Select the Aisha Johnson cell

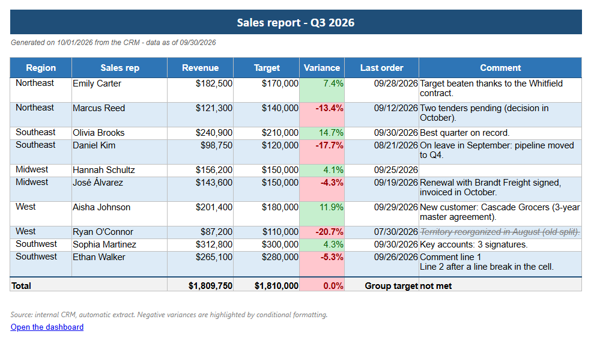click(x=120, y=214)
